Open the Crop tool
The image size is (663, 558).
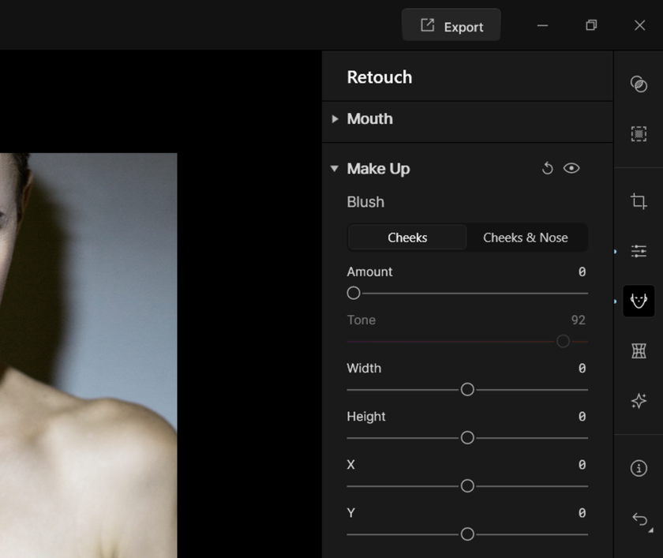[639, 201]
